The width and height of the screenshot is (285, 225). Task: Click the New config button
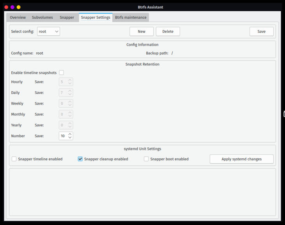(142, 32)
